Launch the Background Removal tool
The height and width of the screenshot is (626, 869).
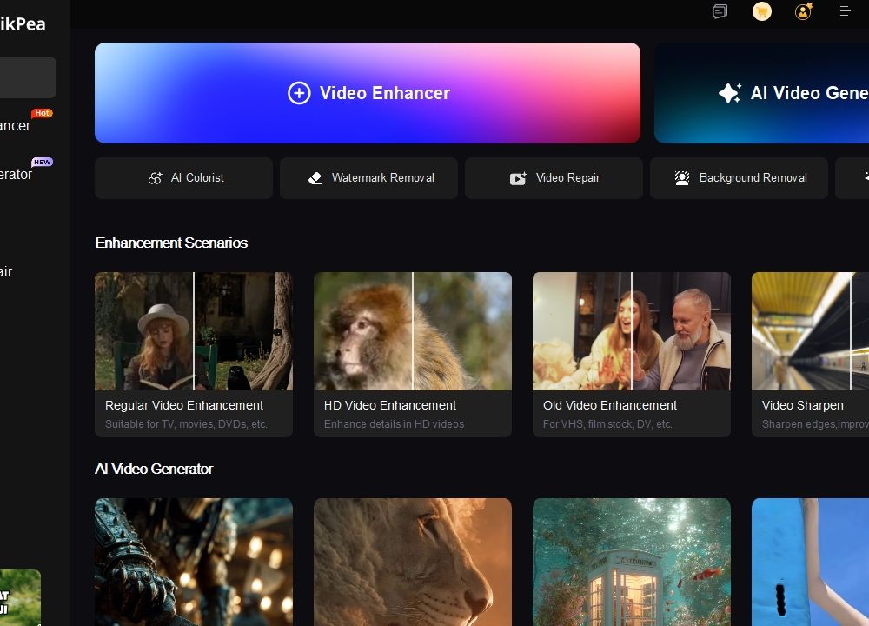click(739, 178)
